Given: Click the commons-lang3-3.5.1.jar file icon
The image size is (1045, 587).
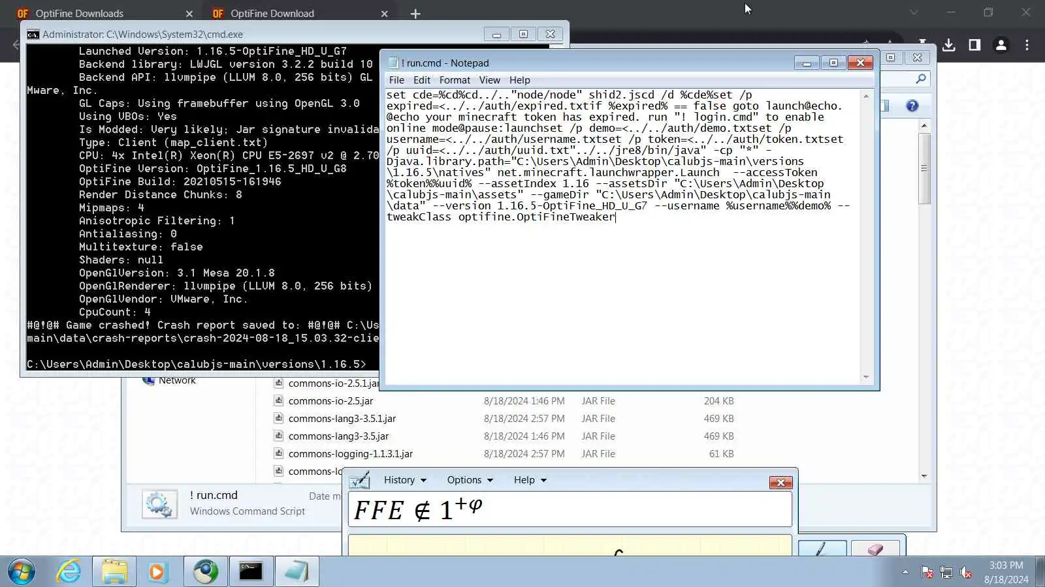Looking at the screenshot, I should [279, 419].
